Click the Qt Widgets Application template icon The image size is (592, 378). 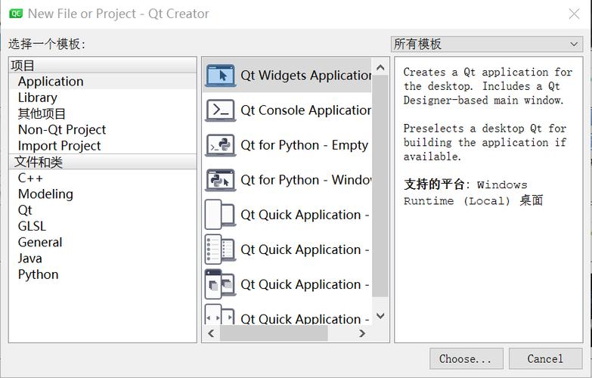point(221,75)
